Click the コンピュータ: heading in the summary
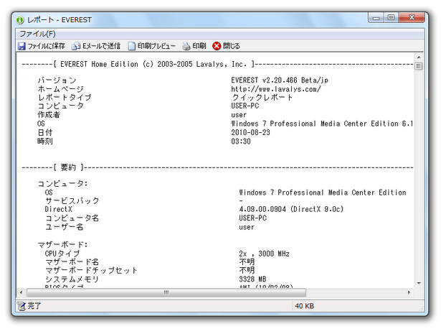 point(62,184)
